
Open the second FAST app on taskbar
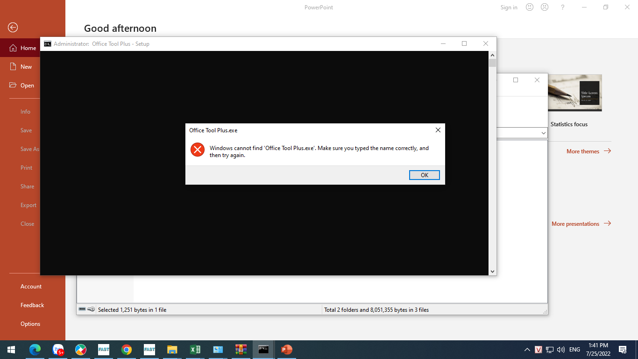149,350
